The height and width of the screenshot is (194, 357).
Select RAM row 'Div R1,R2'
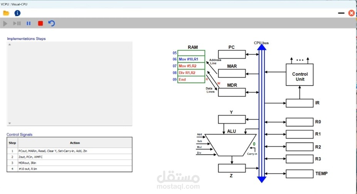[191, 73]
